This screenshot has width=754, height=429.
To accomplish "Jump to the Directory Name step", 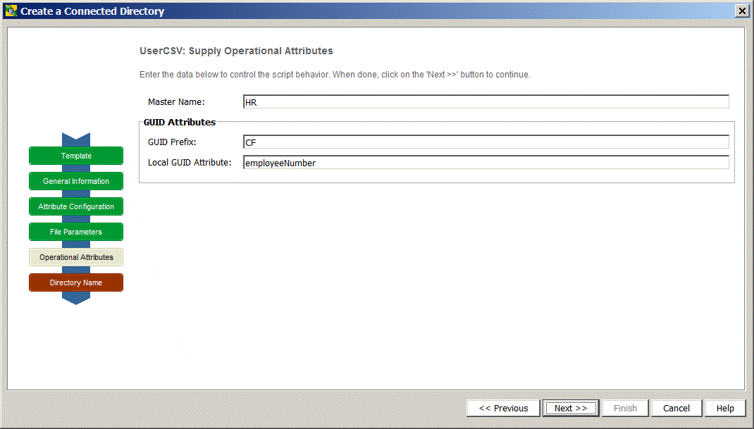I will tap(76, 282).
